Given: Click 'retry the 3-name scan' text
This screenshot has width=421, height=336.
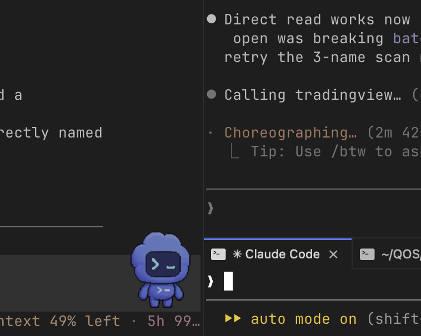Looking at the screenshot, I should tap(317, 57).
